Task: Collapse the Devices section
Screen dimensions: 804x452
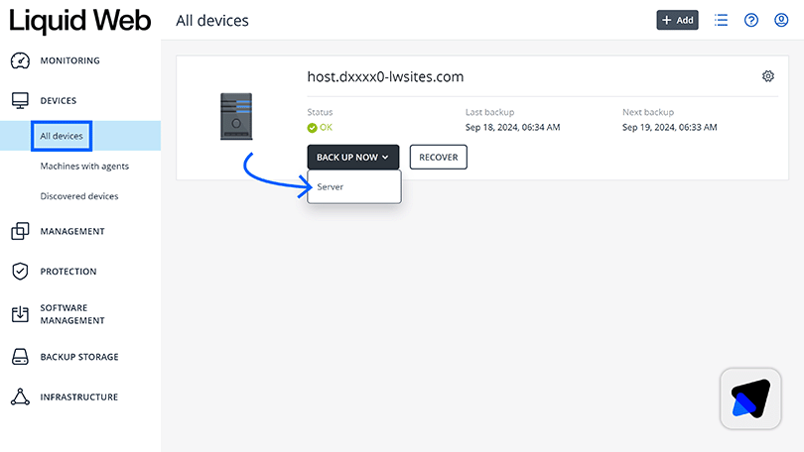Action: (59, 100)
